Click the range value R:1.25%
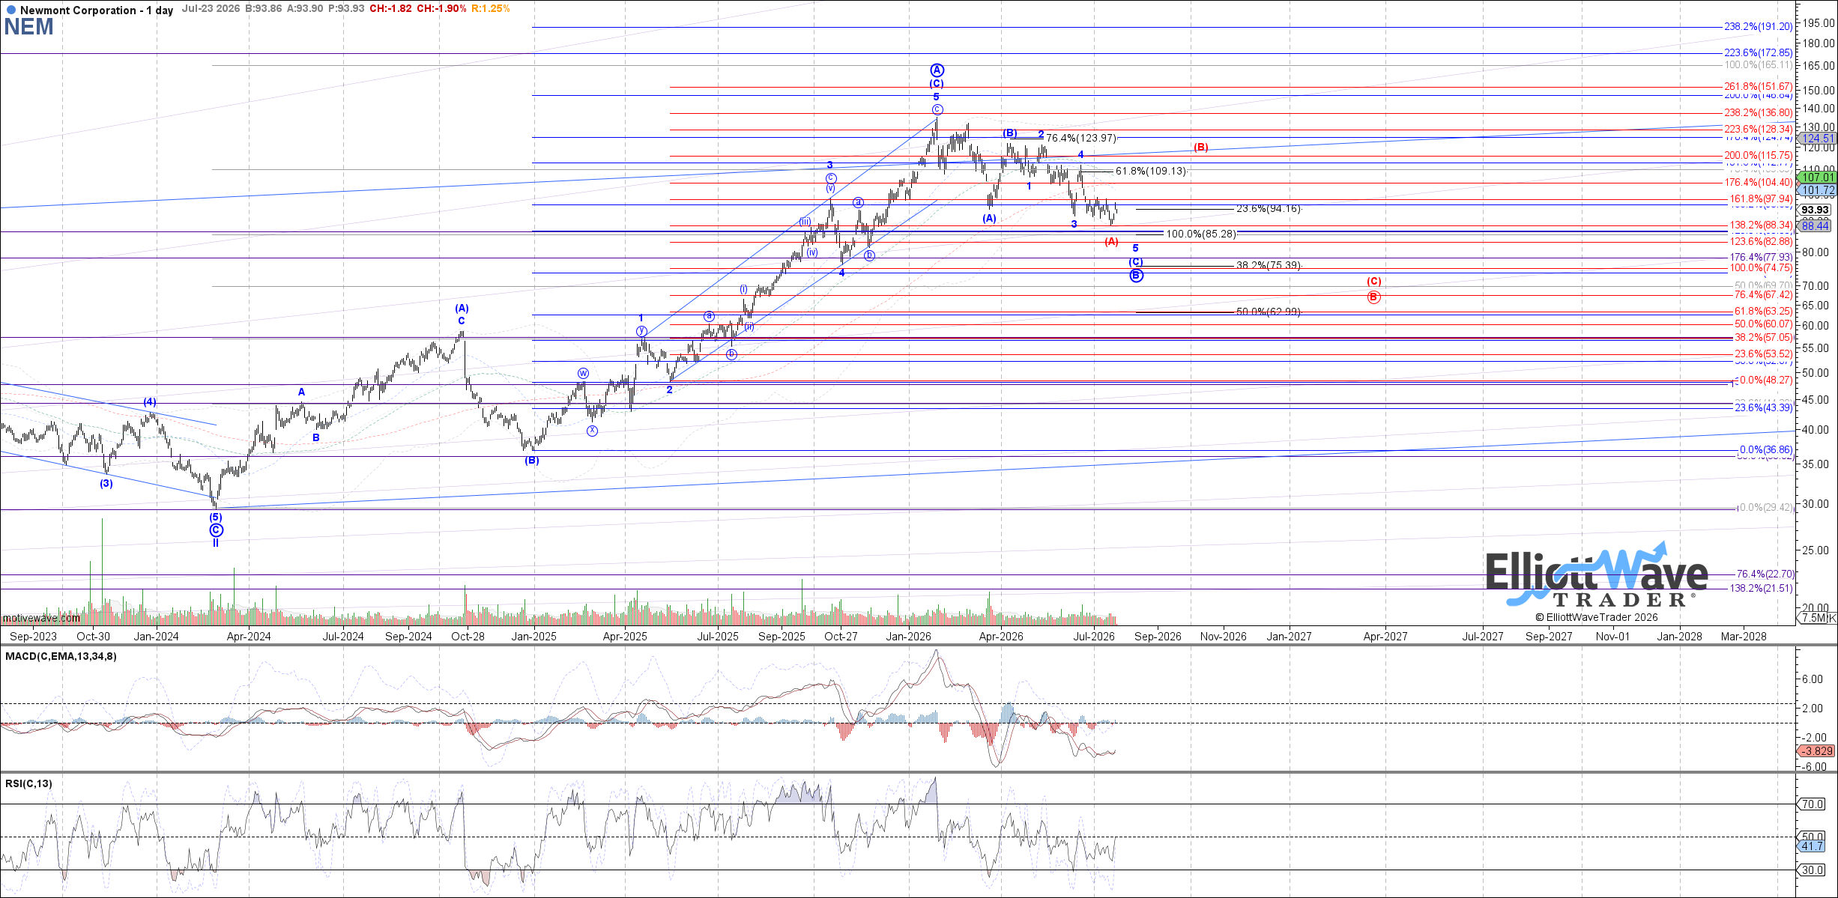The width and height of the screenshot is (1838, 898). pyautogui.click(x=491, y=9)
